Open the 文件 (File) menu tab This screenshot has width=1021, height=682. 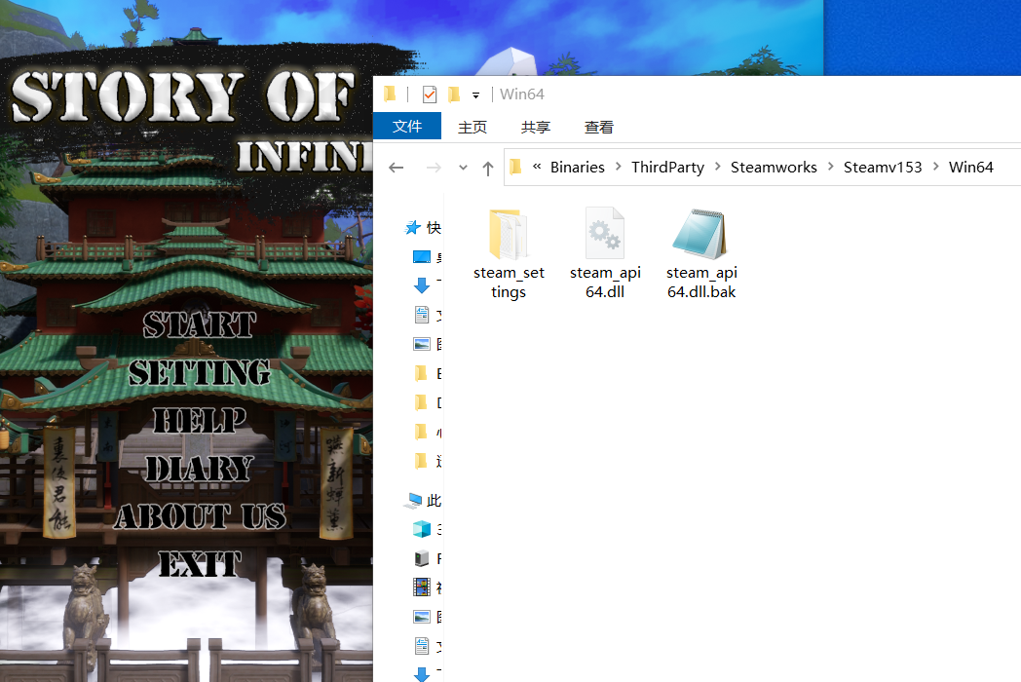pyautogui.click(x=407, y=127)
